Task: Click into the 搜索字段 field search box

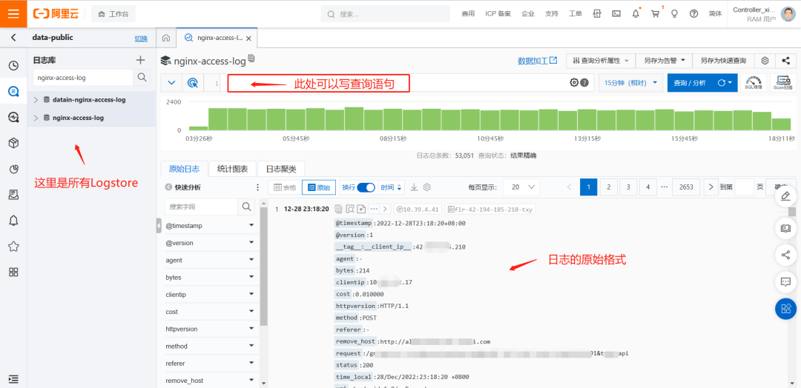Action: pyautogui.click(x=201, y=207)
